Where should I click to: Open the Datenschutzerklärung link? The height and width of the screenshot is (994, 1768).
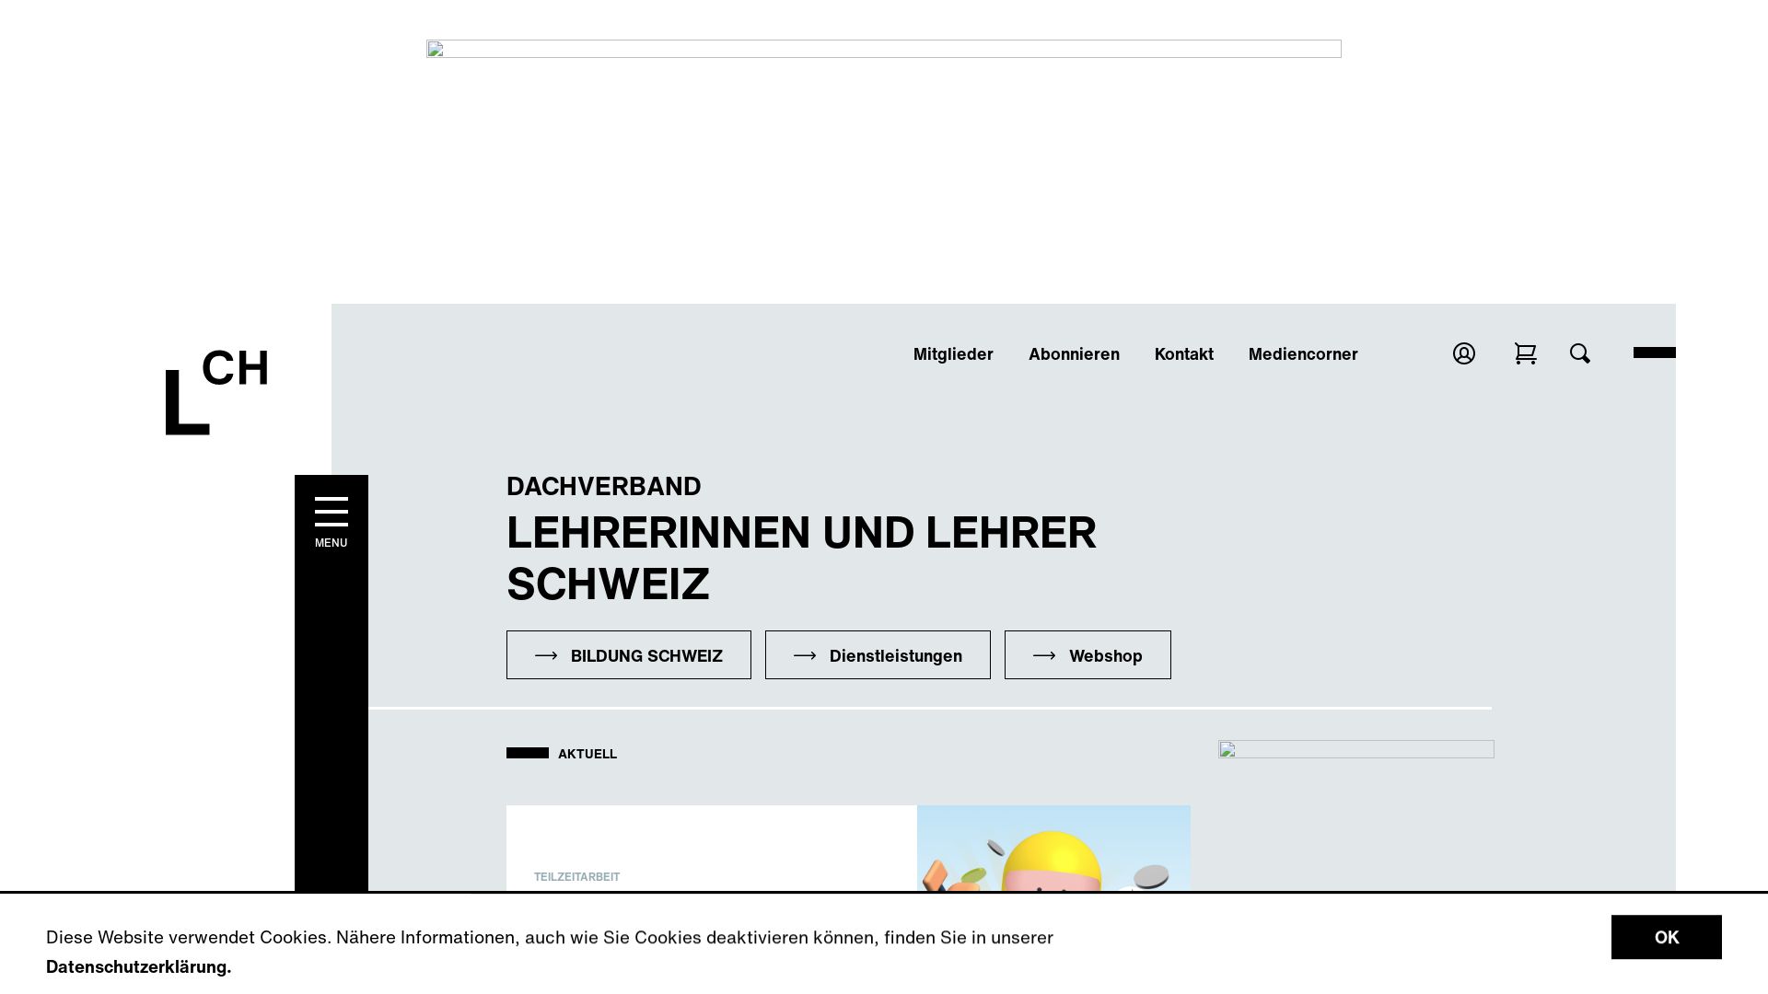[139, 966]
